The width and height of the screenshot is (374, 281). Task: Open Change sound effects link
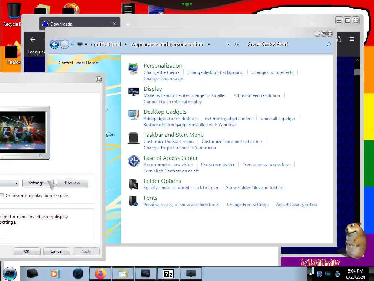tap(272, 72)
